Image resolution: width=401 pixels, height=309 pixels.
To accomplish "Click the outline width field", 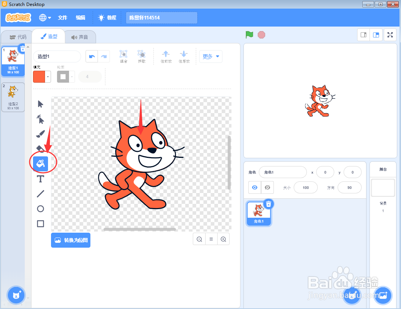I will point(90,76).
